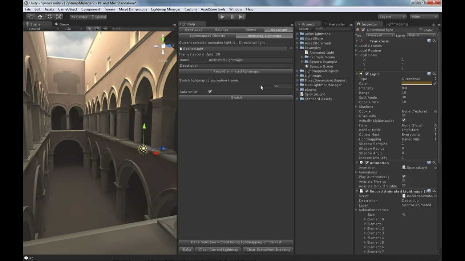The image size is (465, 261).
Task: Expand the AnimLightmaps folder
Action: click(298, 34)
